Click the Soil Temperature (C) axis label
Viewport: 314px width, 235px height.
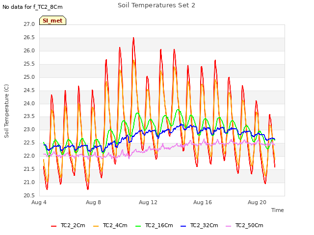click(6, 111)
